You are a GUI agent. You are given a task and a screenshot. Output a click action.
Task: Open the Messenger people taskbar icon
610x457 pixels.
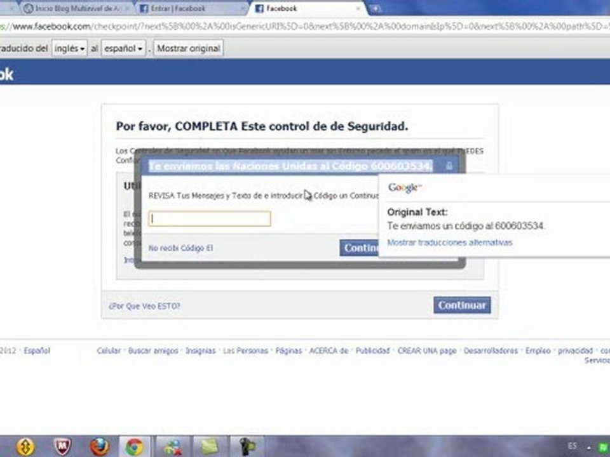pos(173,446)
